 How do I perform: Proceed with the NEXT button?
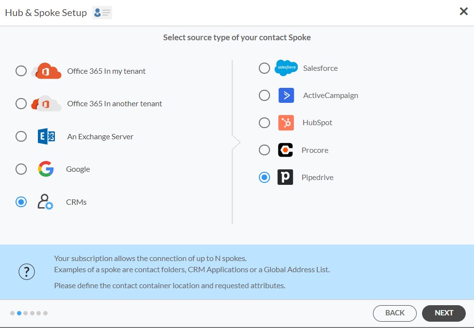[444, 313]
